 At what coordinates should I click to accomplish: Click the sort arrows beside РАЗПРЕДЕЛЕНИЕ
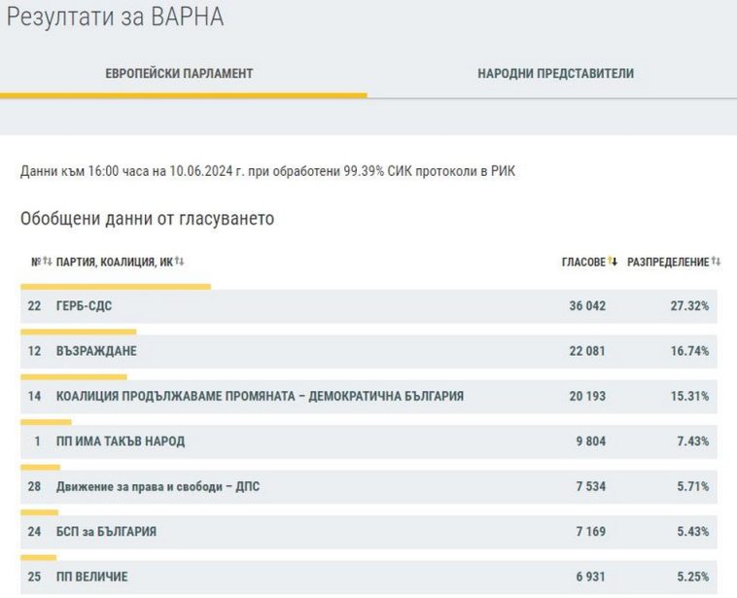pyautogui.click(x=716, y=262)
